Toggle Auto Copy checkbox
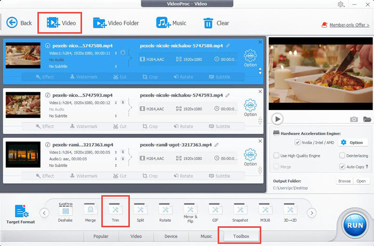This screenshot has width=374, height=246. pyautogui.click(x=342, y=167)
